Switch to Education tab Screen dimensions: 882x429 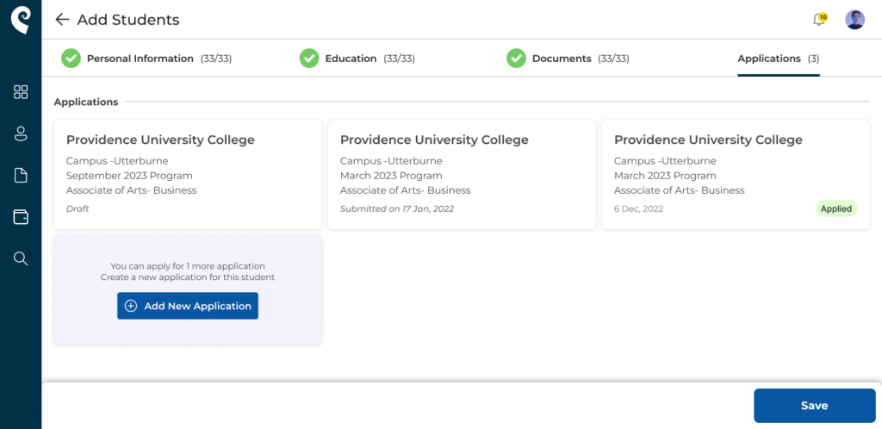coord(357,59)
